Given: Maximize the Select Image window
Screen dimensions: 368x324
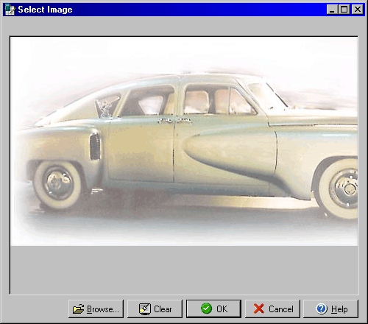Looking at the screenshot, I should [x=344, y=10].
